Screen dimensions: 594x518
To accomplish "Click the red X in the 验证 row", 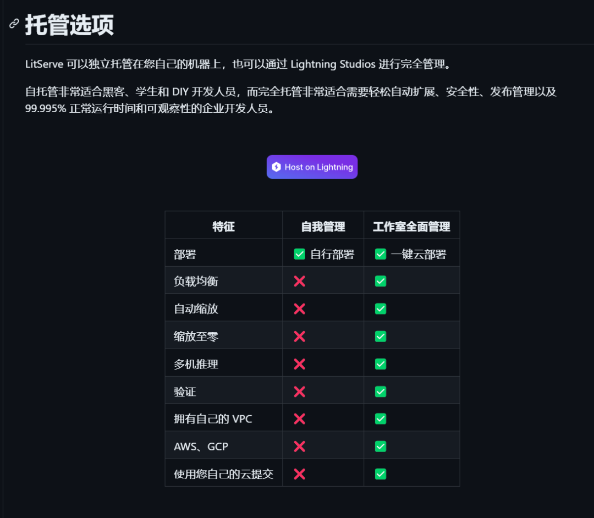I will (x=299, y=392).
